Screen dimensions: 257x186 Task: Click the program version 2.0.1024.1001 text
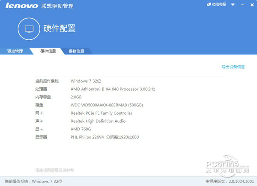241,181
